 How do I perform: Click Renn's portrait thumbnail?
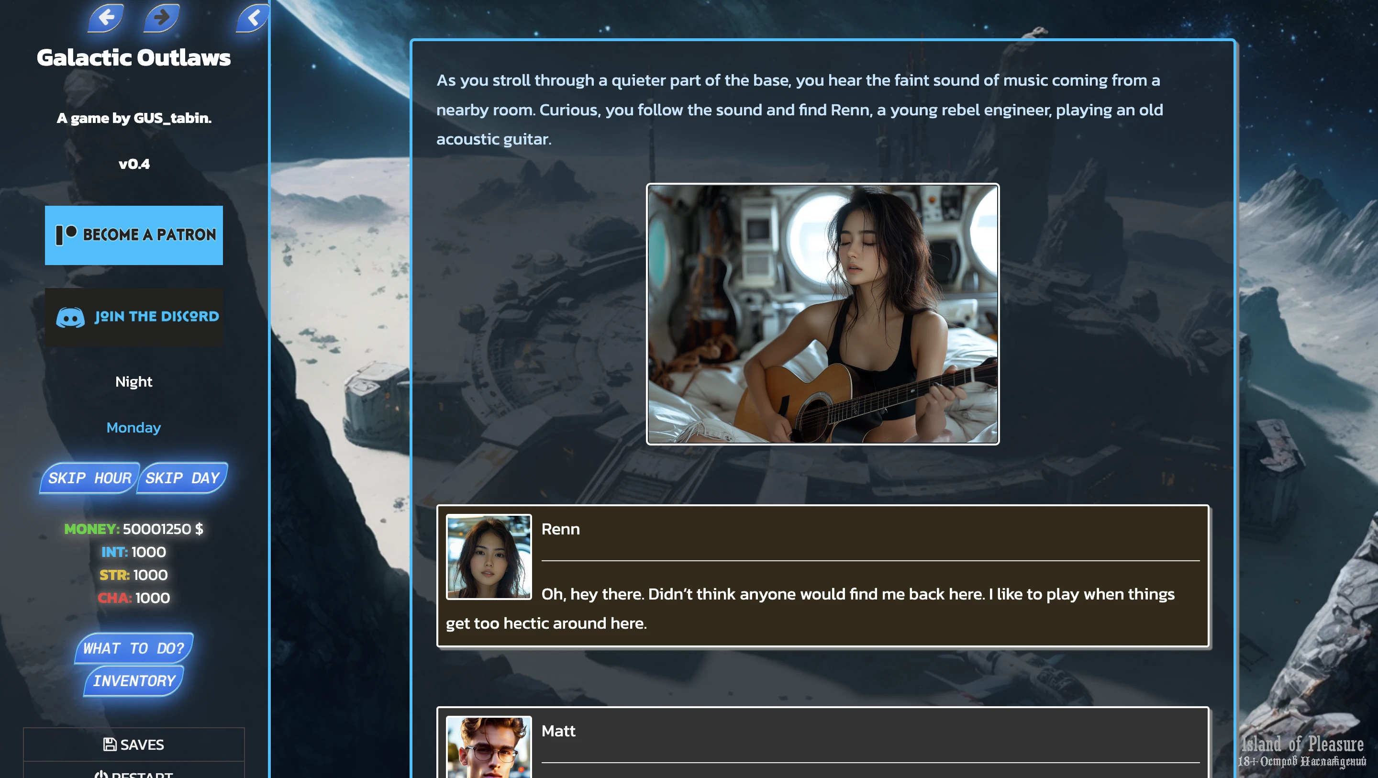[x=489, y=556]
